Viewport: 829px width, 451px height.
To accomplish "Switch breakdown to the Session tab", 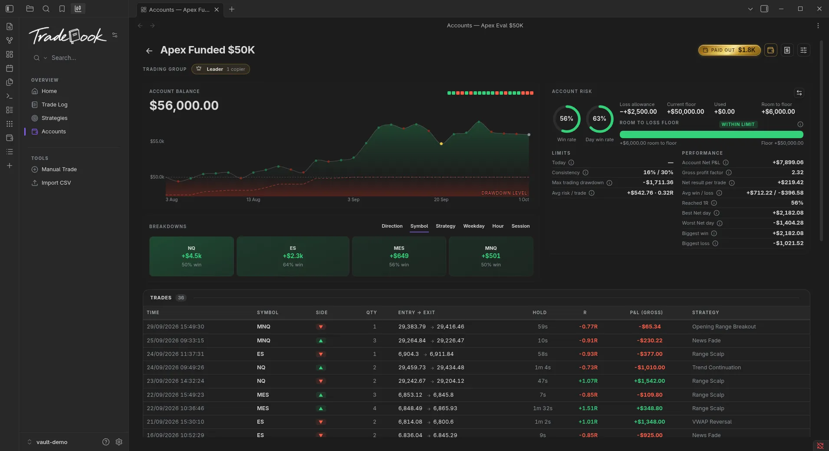I will tap(520, 226).
